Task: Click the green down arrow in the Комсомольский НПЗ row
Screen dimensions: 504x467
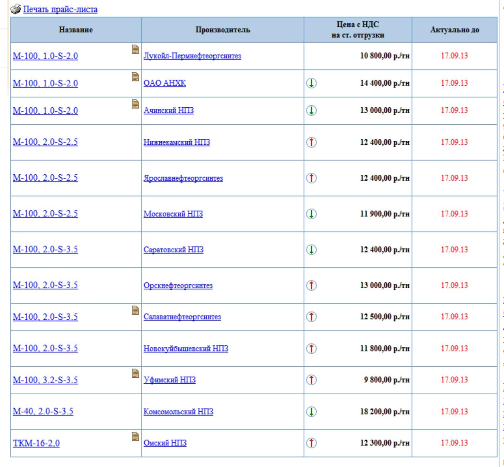Action: click(312, 412)
